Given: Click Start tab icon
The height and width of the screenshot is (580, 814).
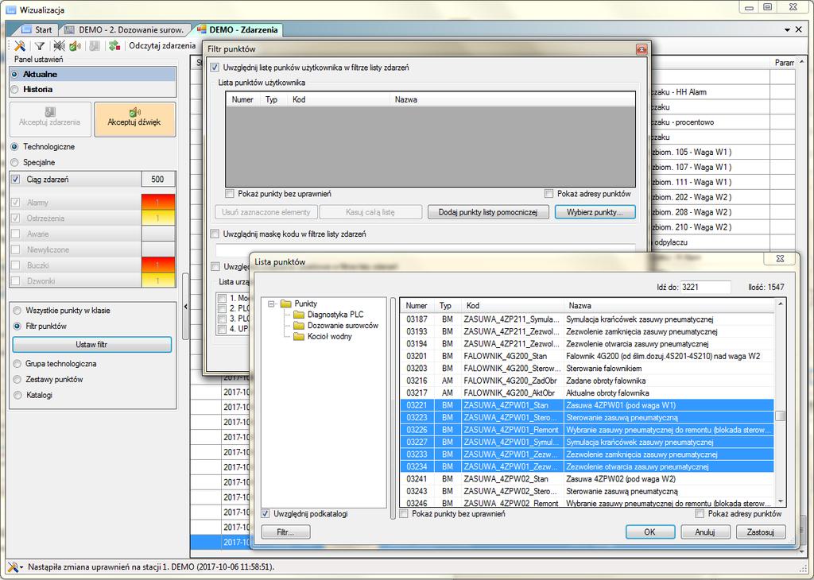Looking at the screenshot, I should pyautogui.click(x=26, y=29).
